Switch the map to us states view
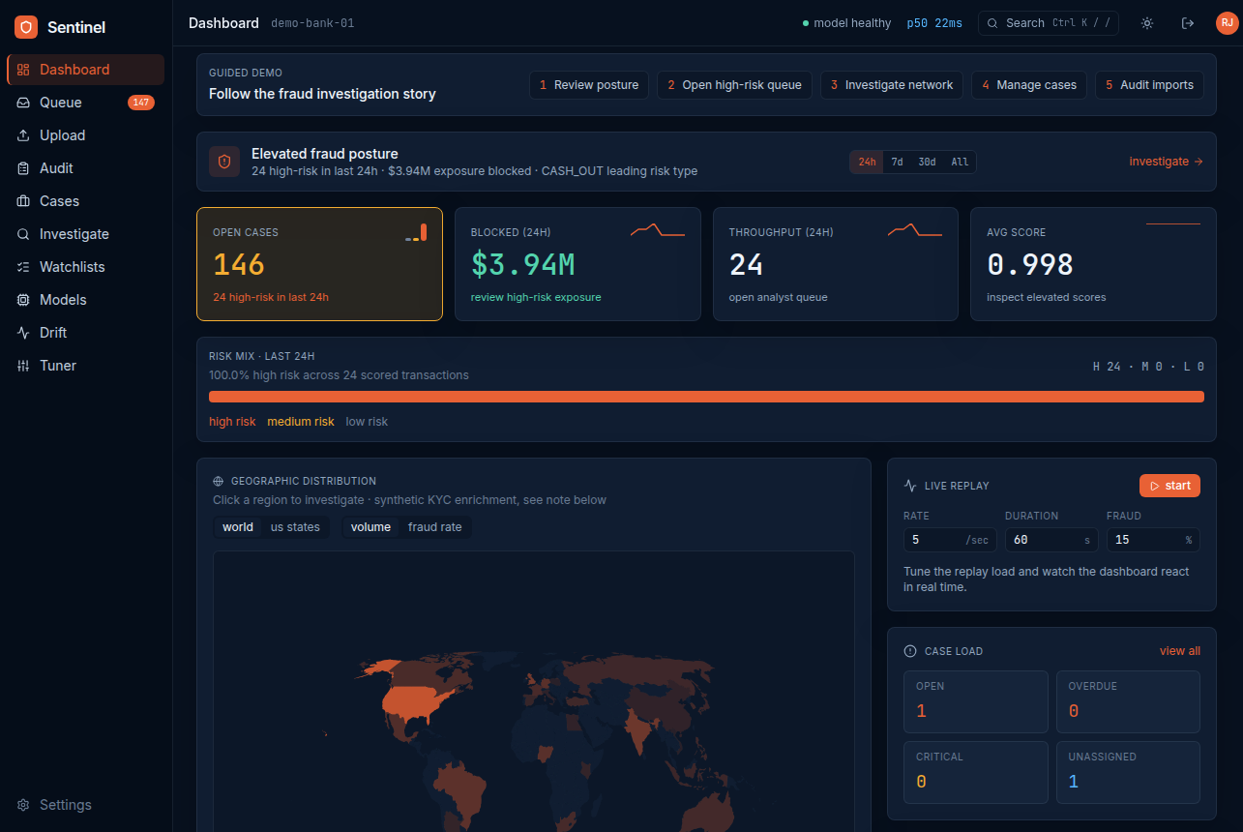1243x832 pixels. [x=295, y=527]
